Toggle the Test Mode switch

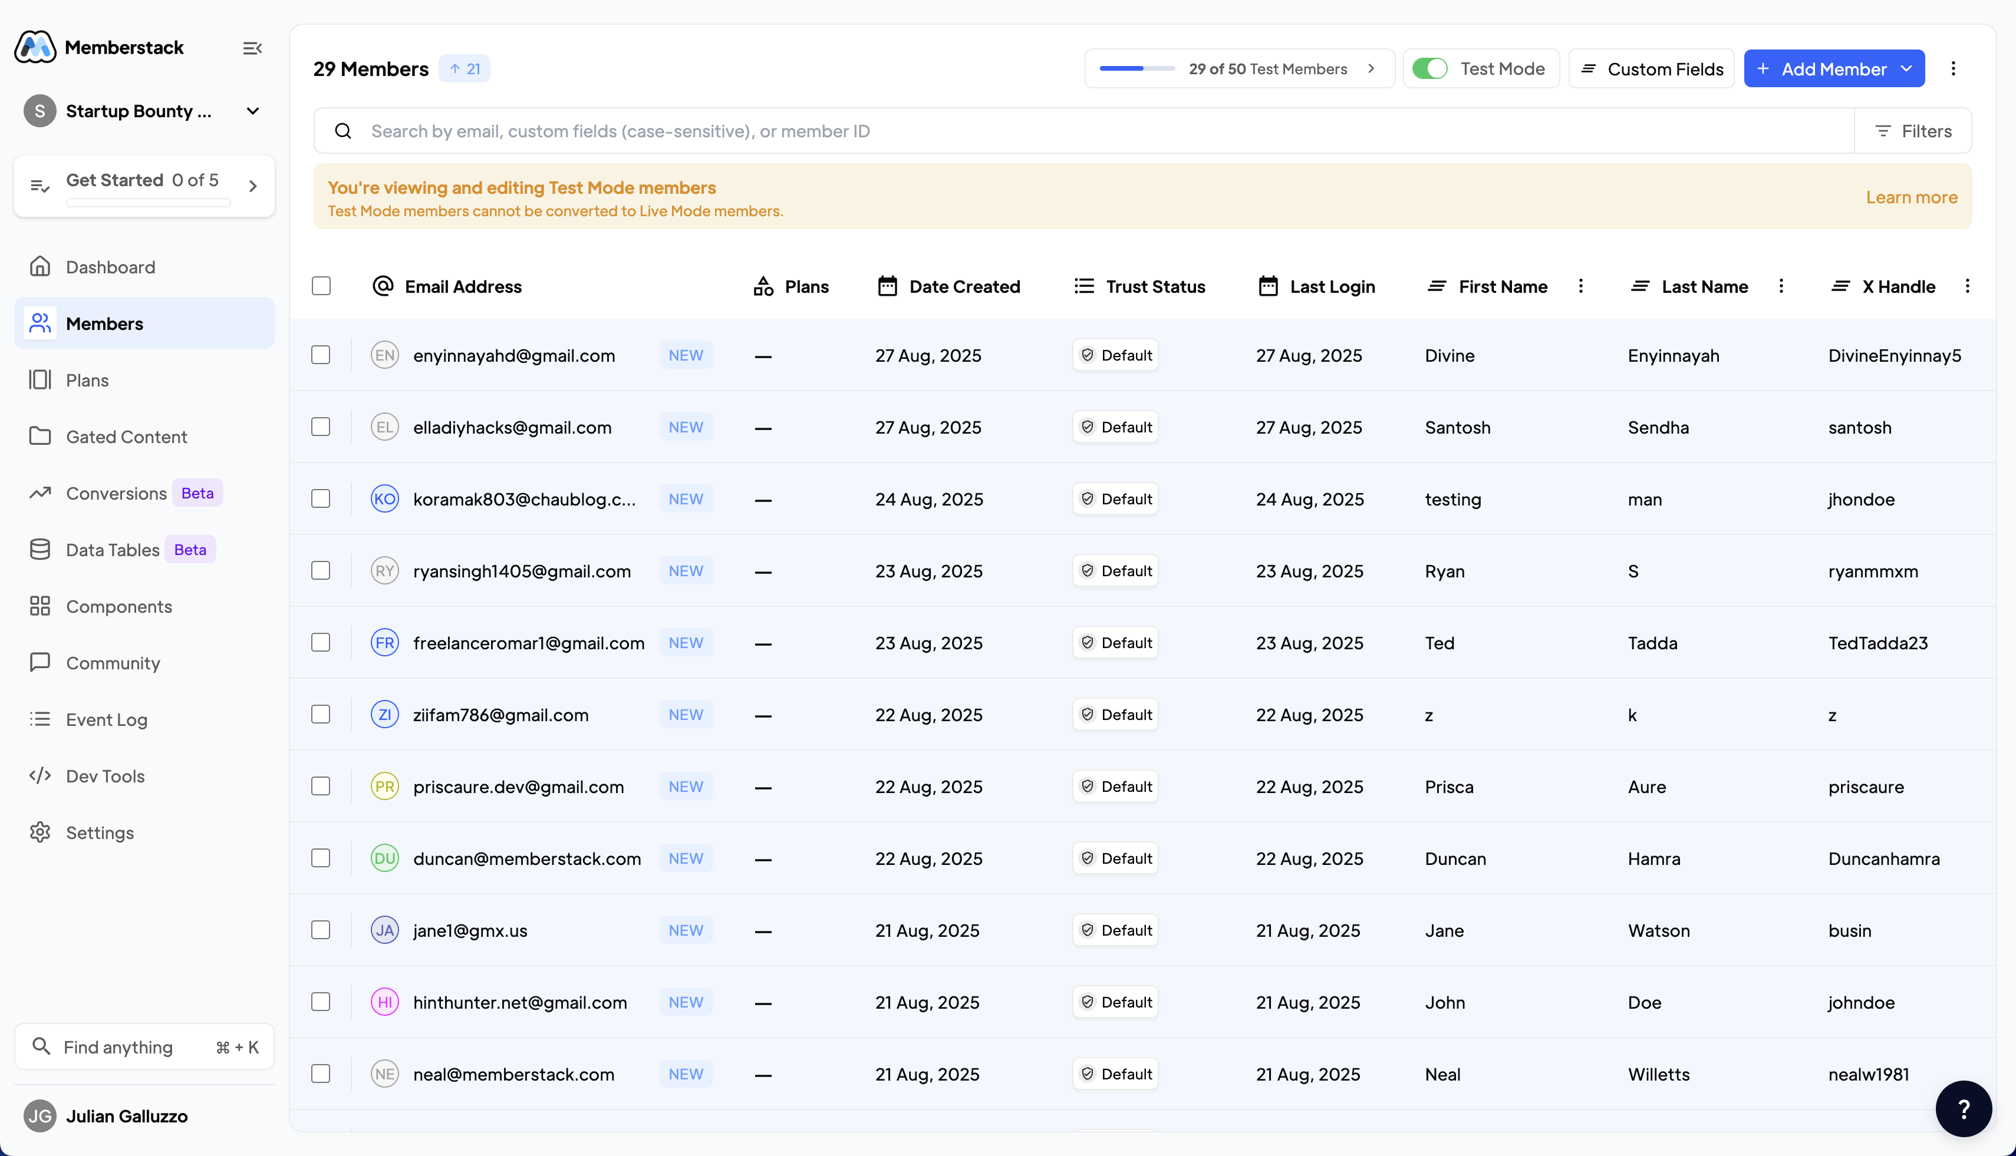(x=1430, y=69)
